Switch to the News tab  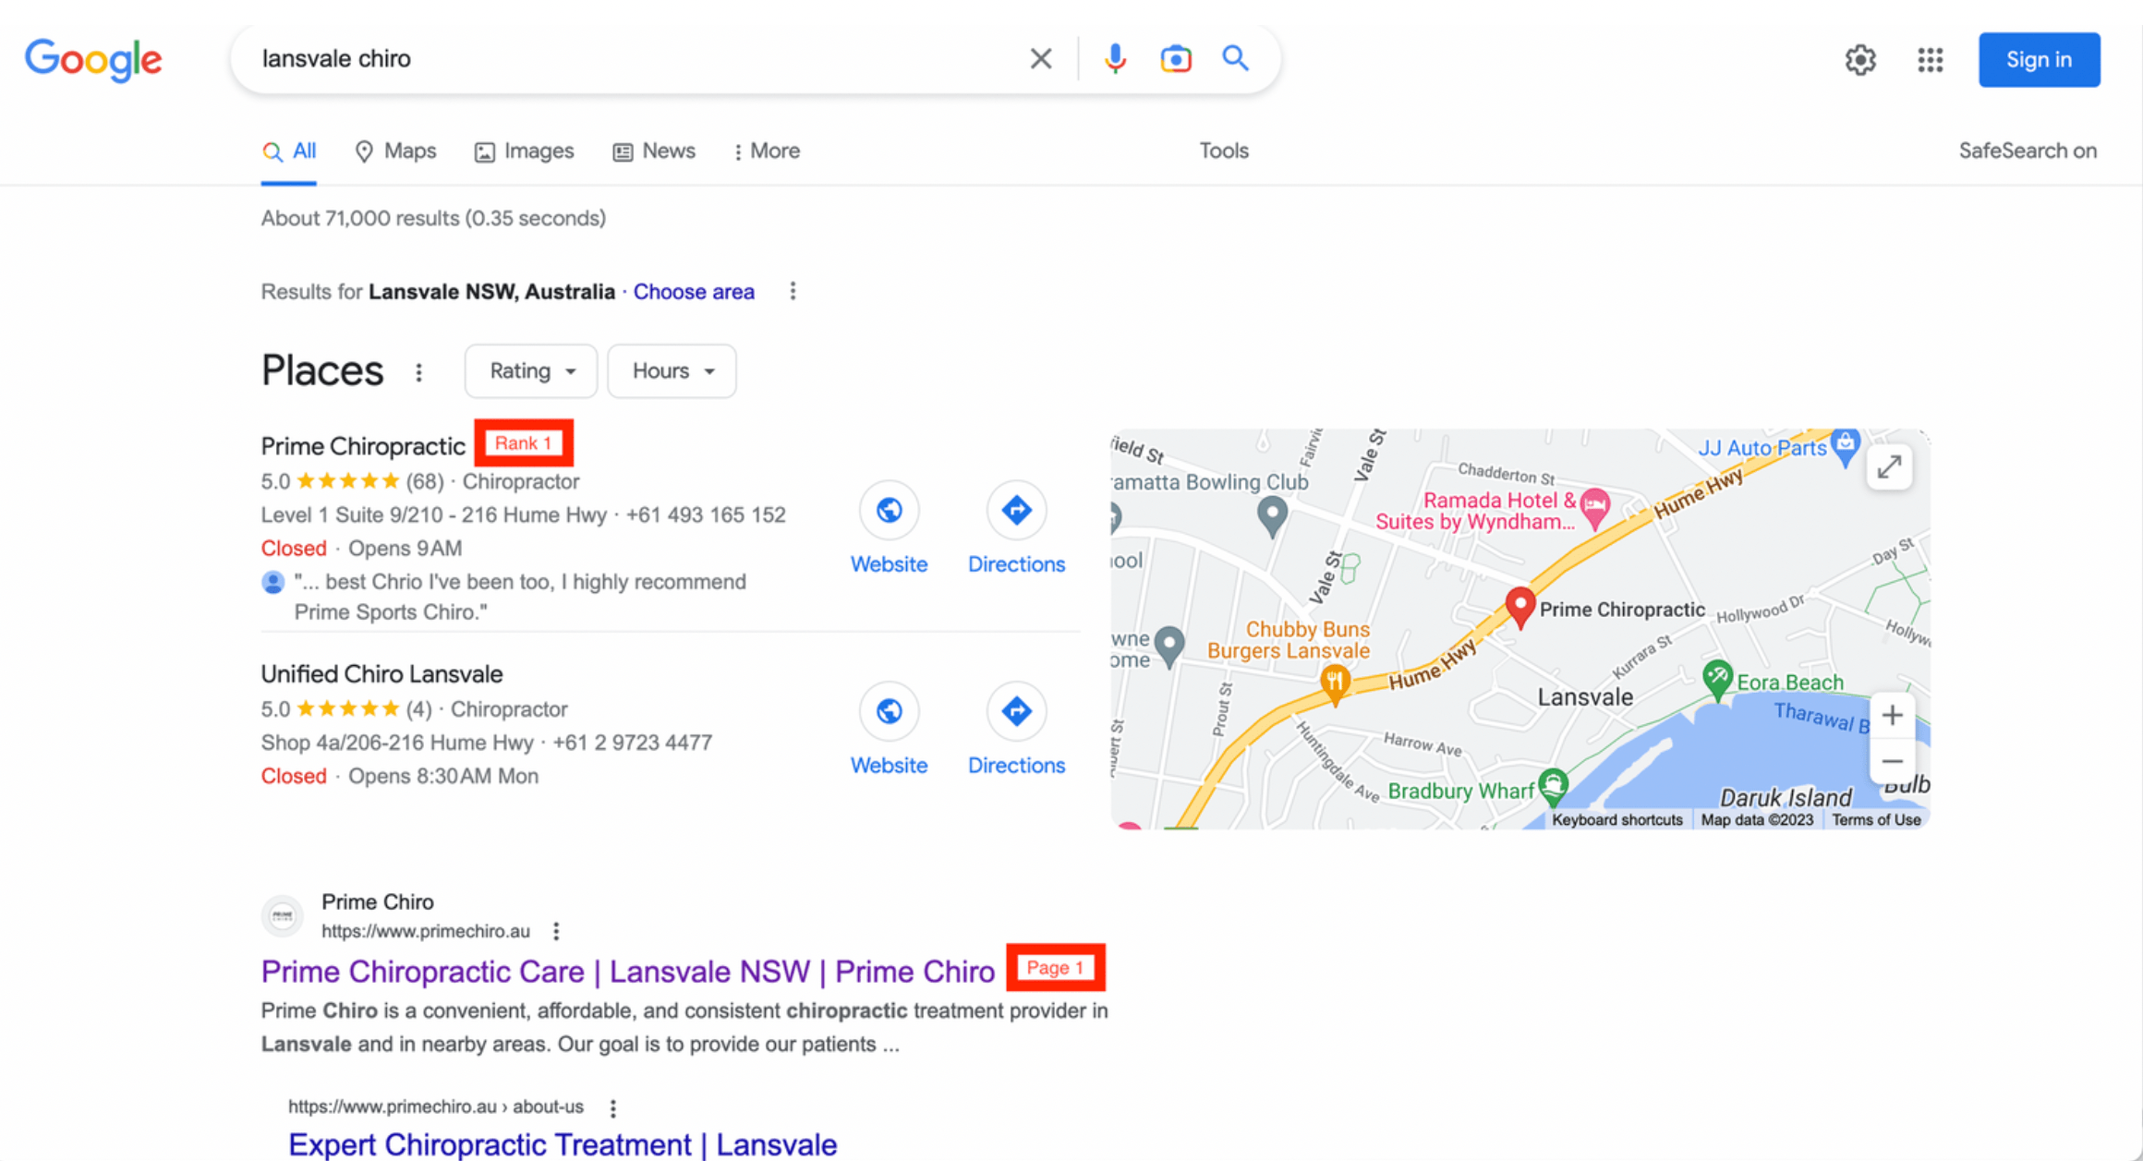(654, 151)
